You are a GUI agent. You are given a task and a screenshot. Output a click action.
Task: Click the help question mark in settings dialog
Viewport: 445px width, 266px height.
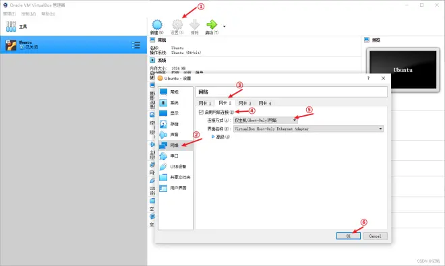click(368, 78)
